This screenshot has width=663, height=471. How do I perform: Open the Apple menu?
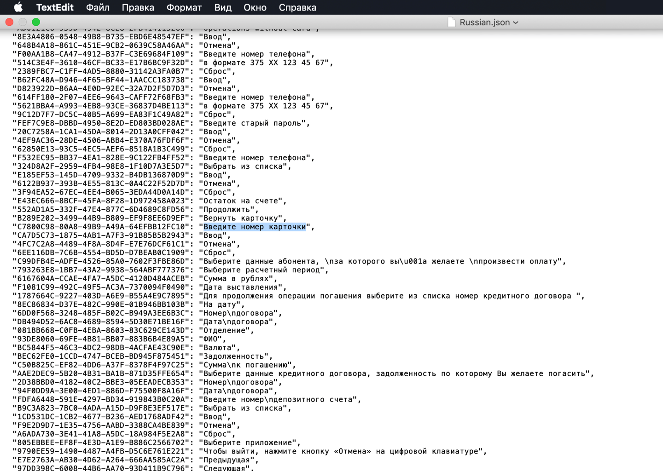click(18, 7)
